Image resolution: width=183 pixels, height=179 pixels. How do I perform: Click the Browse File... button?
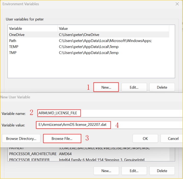pyautogui.click(x=62, y=139)
